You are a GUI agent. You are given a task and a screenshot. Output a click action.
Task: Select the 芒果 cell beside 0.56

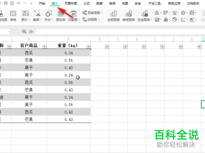click(x=29, y=60)
